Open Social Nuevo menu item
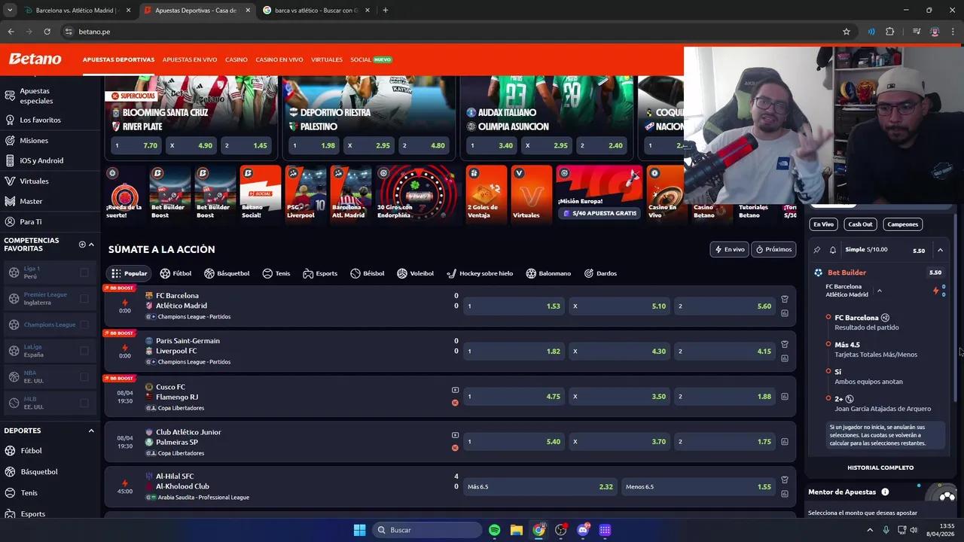 (371, 59)
